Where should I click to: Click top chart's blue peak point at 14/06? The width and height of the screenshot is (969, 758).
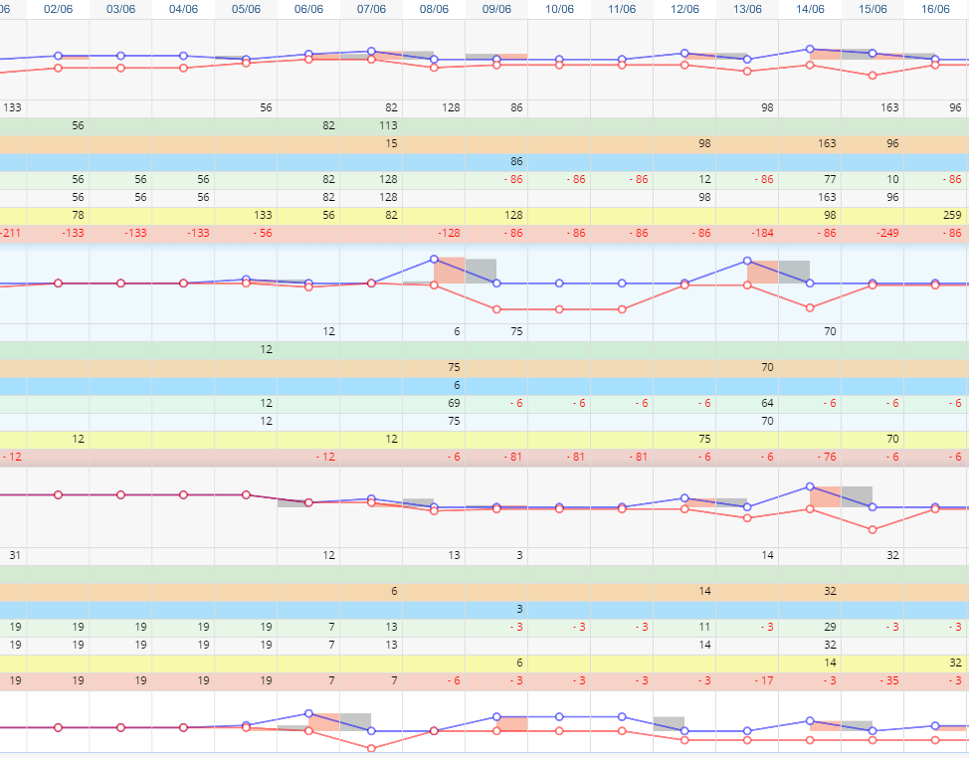(x=810, y=49)
